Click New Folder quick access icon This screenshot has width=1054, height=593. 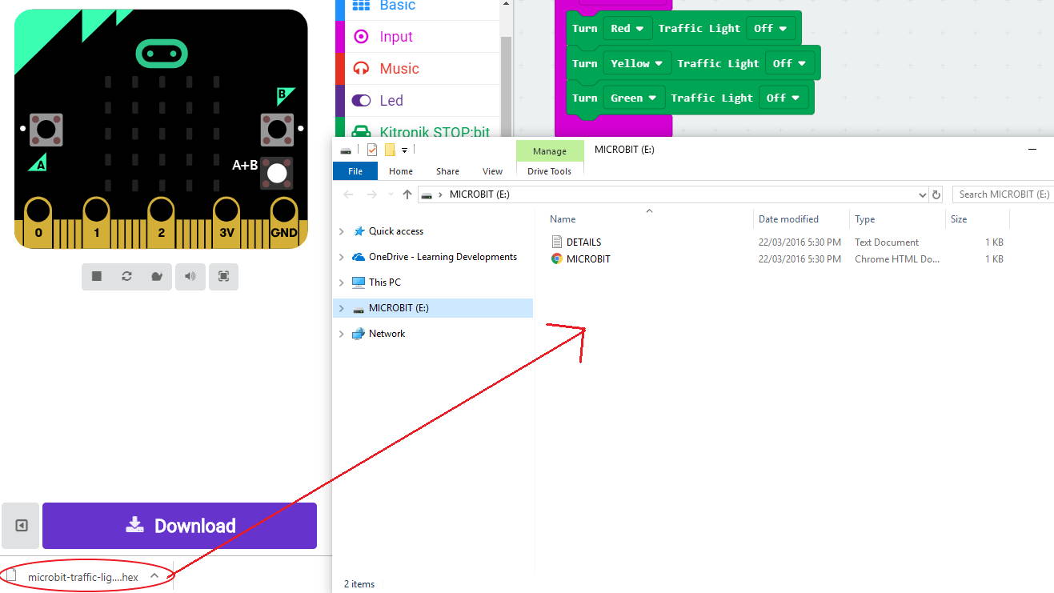click(390, 150)
